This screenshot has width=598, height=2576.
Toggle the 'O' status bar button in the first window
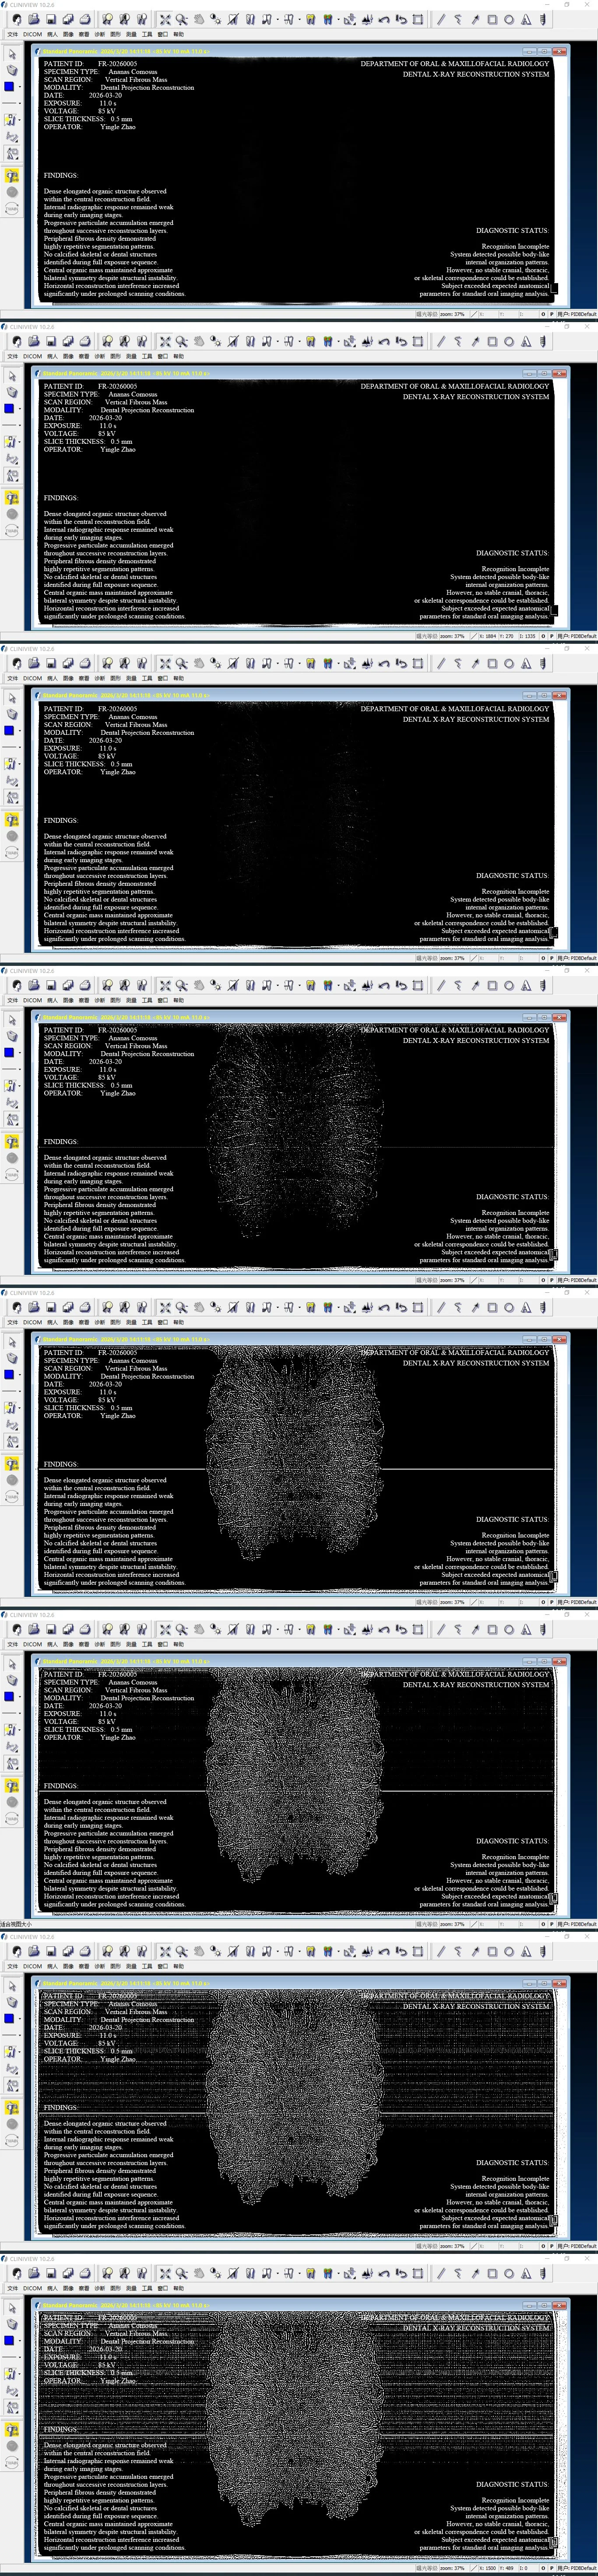[x=543, y=314]
